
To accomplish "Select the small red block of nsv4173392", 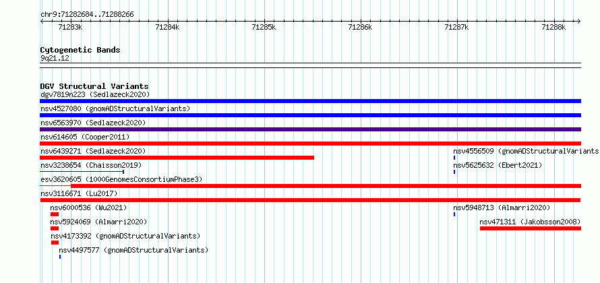I will click(x=55, y=243).
